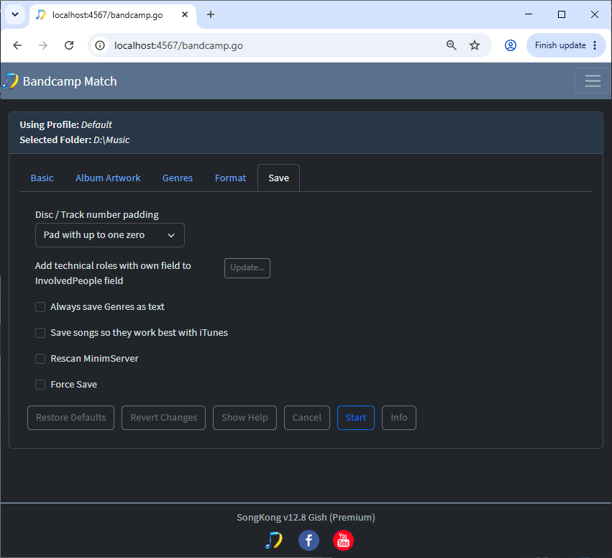612x558 pixels.
Task: Click the SongKong logo beside Bandcamp Match
Action: [x=11, y=81]
